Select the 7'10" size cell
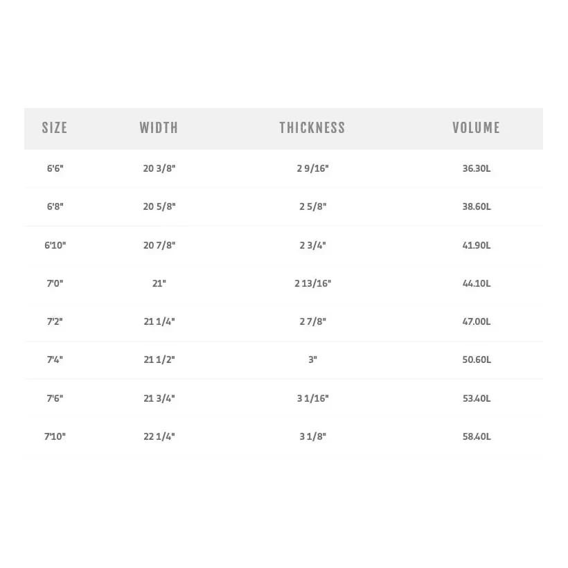Image resolution: width=568 pixels, height=568 pixels. coord(55,436)
